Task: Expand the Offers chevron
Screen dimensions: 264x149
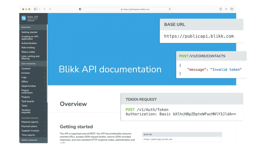Action: [45, 82]
